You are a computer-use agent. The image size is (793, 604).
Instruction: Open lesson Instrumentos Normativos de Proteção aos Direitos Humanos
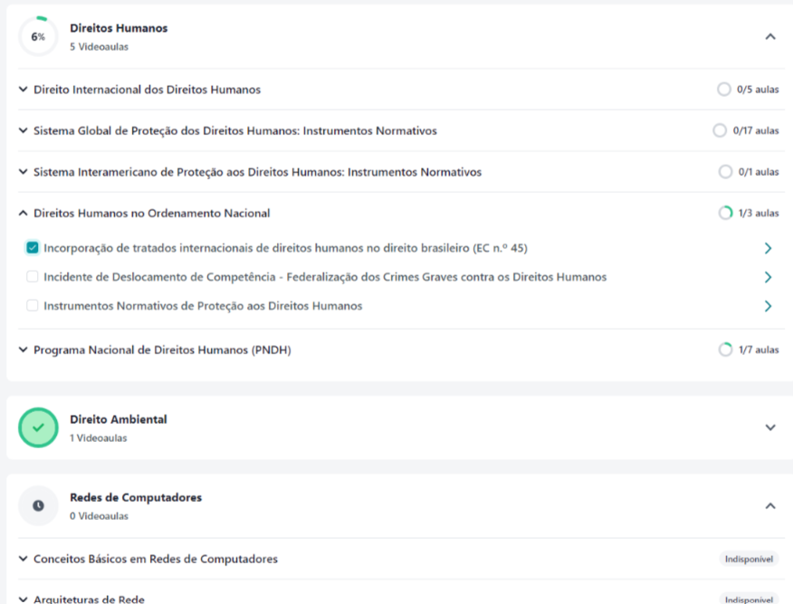pos(203,306)
